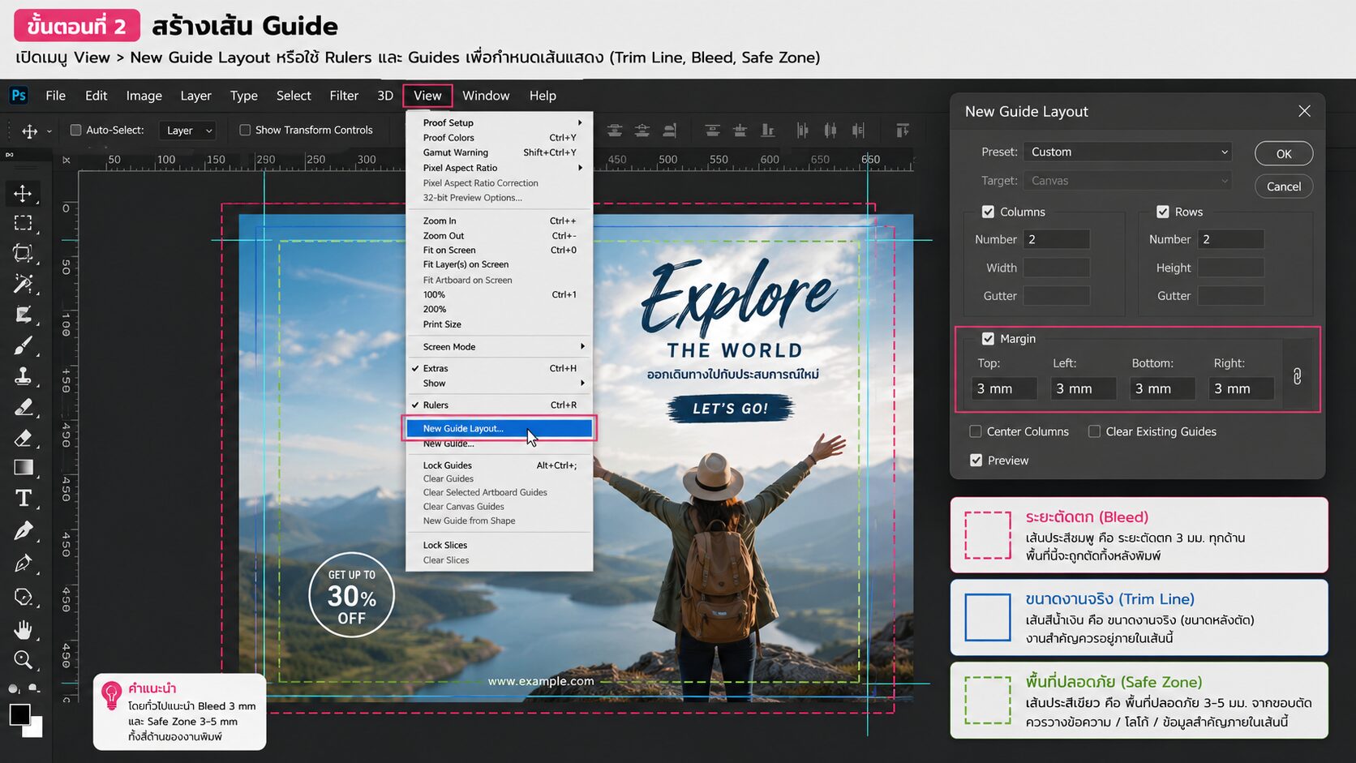
Task: Click the Columns Width input field
Action: (x=1056, y=268)
